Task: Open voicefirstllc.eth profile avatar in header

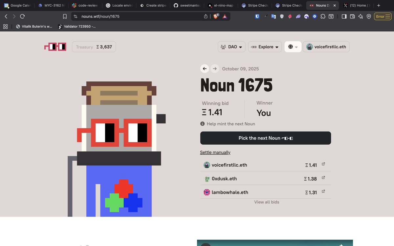Action: pyautogui.click(x=309, y=47)
